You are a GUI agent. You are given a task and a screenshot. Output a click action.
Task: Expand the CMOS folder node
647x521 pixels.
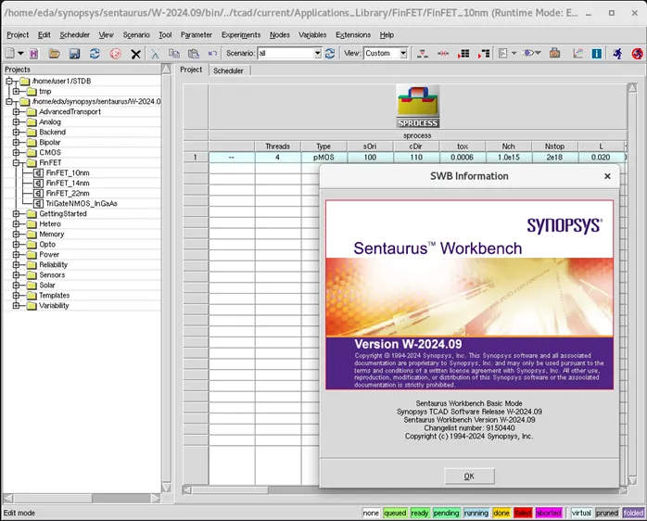tap(16, 152)
